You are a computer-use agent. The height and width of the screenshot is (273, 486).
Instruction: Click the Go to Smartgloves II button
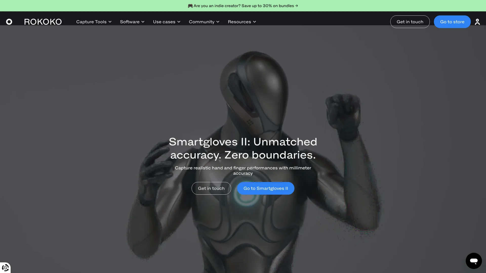pos(266,188)
